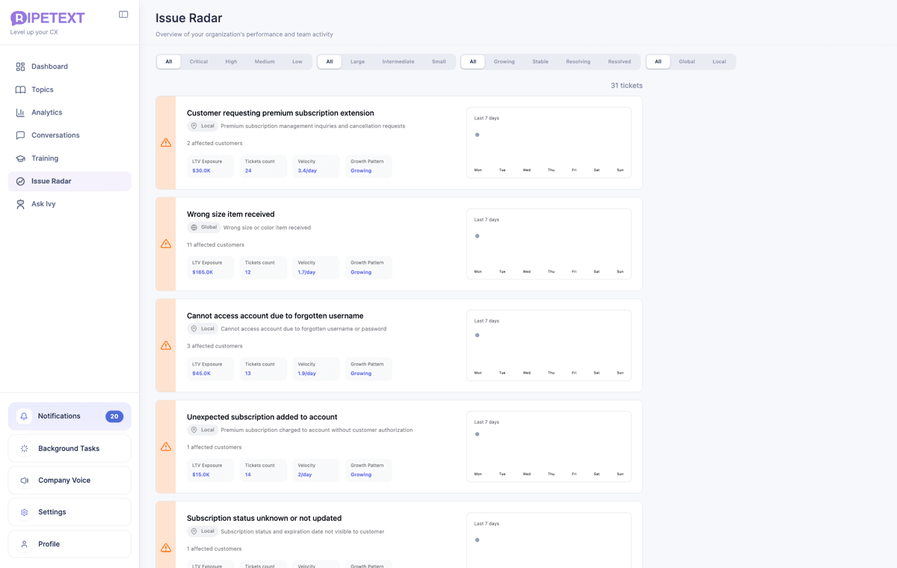This screenshot has height=568, width=897.
Task: Open Settings from the sidebar
Action: click(x=52, y=511)
